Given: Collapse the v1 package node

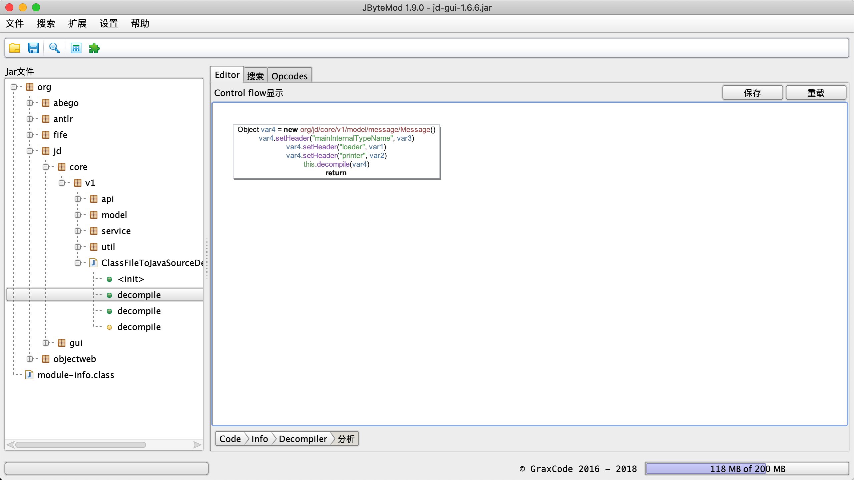Looking at the screenshot, I should [62, 183].
